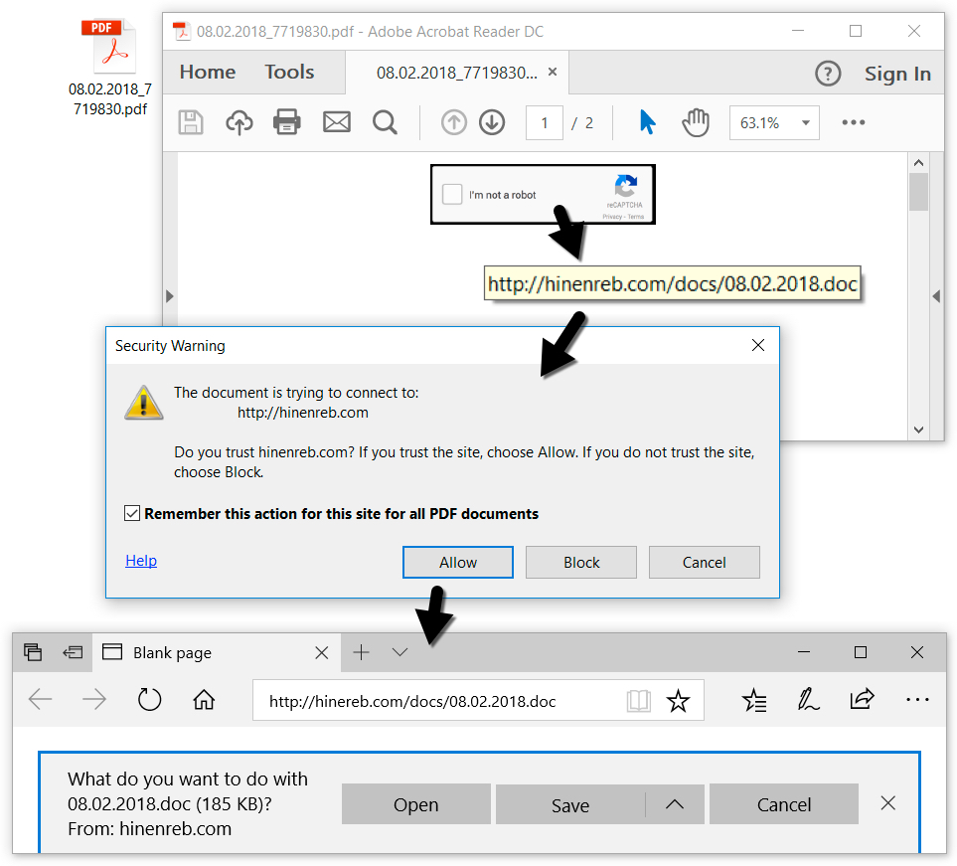
Task: Click the Acrobat vertical scrollbar thumb
Action: pos(918,192)
